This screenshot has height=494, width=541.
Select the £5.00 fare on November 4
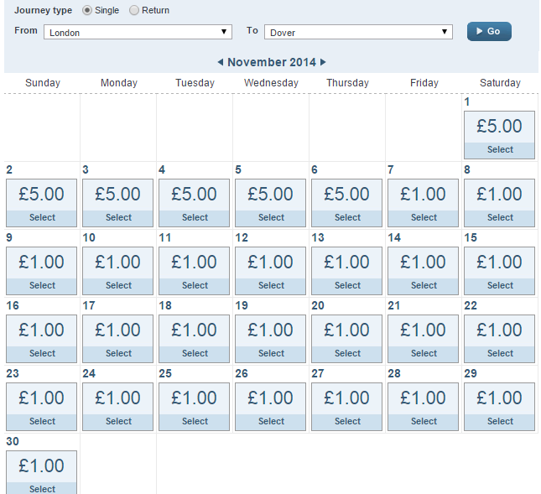pyautogui.click(x=194, y=203)
